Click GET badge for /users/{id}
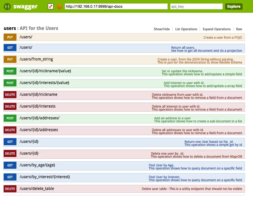The width and height of the screenshot is (253, 197). click(10, 142)
